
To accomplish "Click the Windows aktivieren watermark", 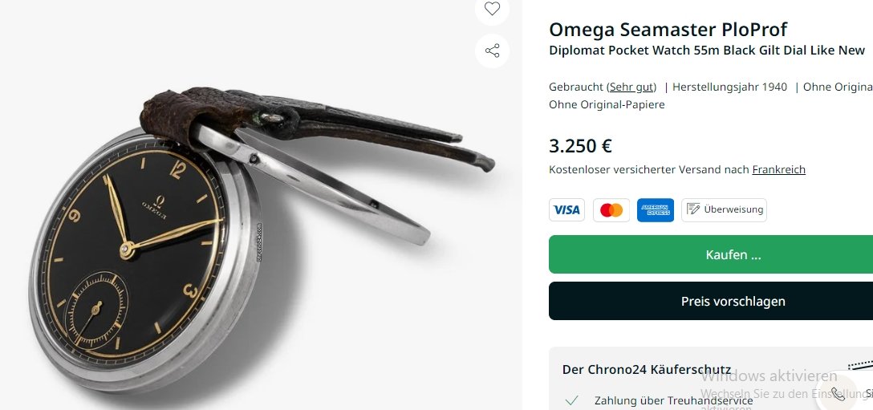I will coord(769,376).
